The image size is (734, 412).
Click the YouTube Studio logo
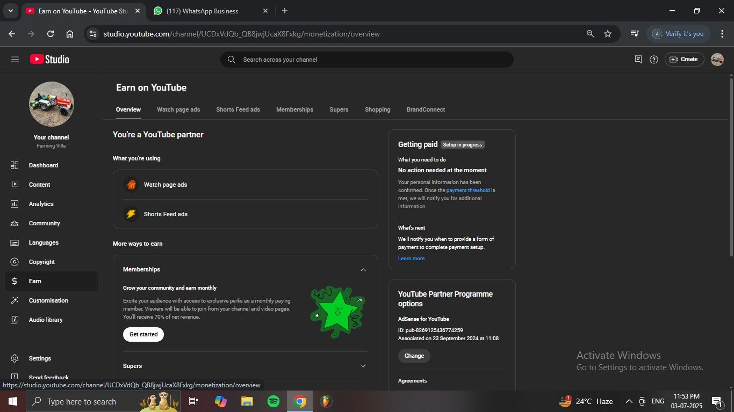pyautogui.click(x=49, y=60)
